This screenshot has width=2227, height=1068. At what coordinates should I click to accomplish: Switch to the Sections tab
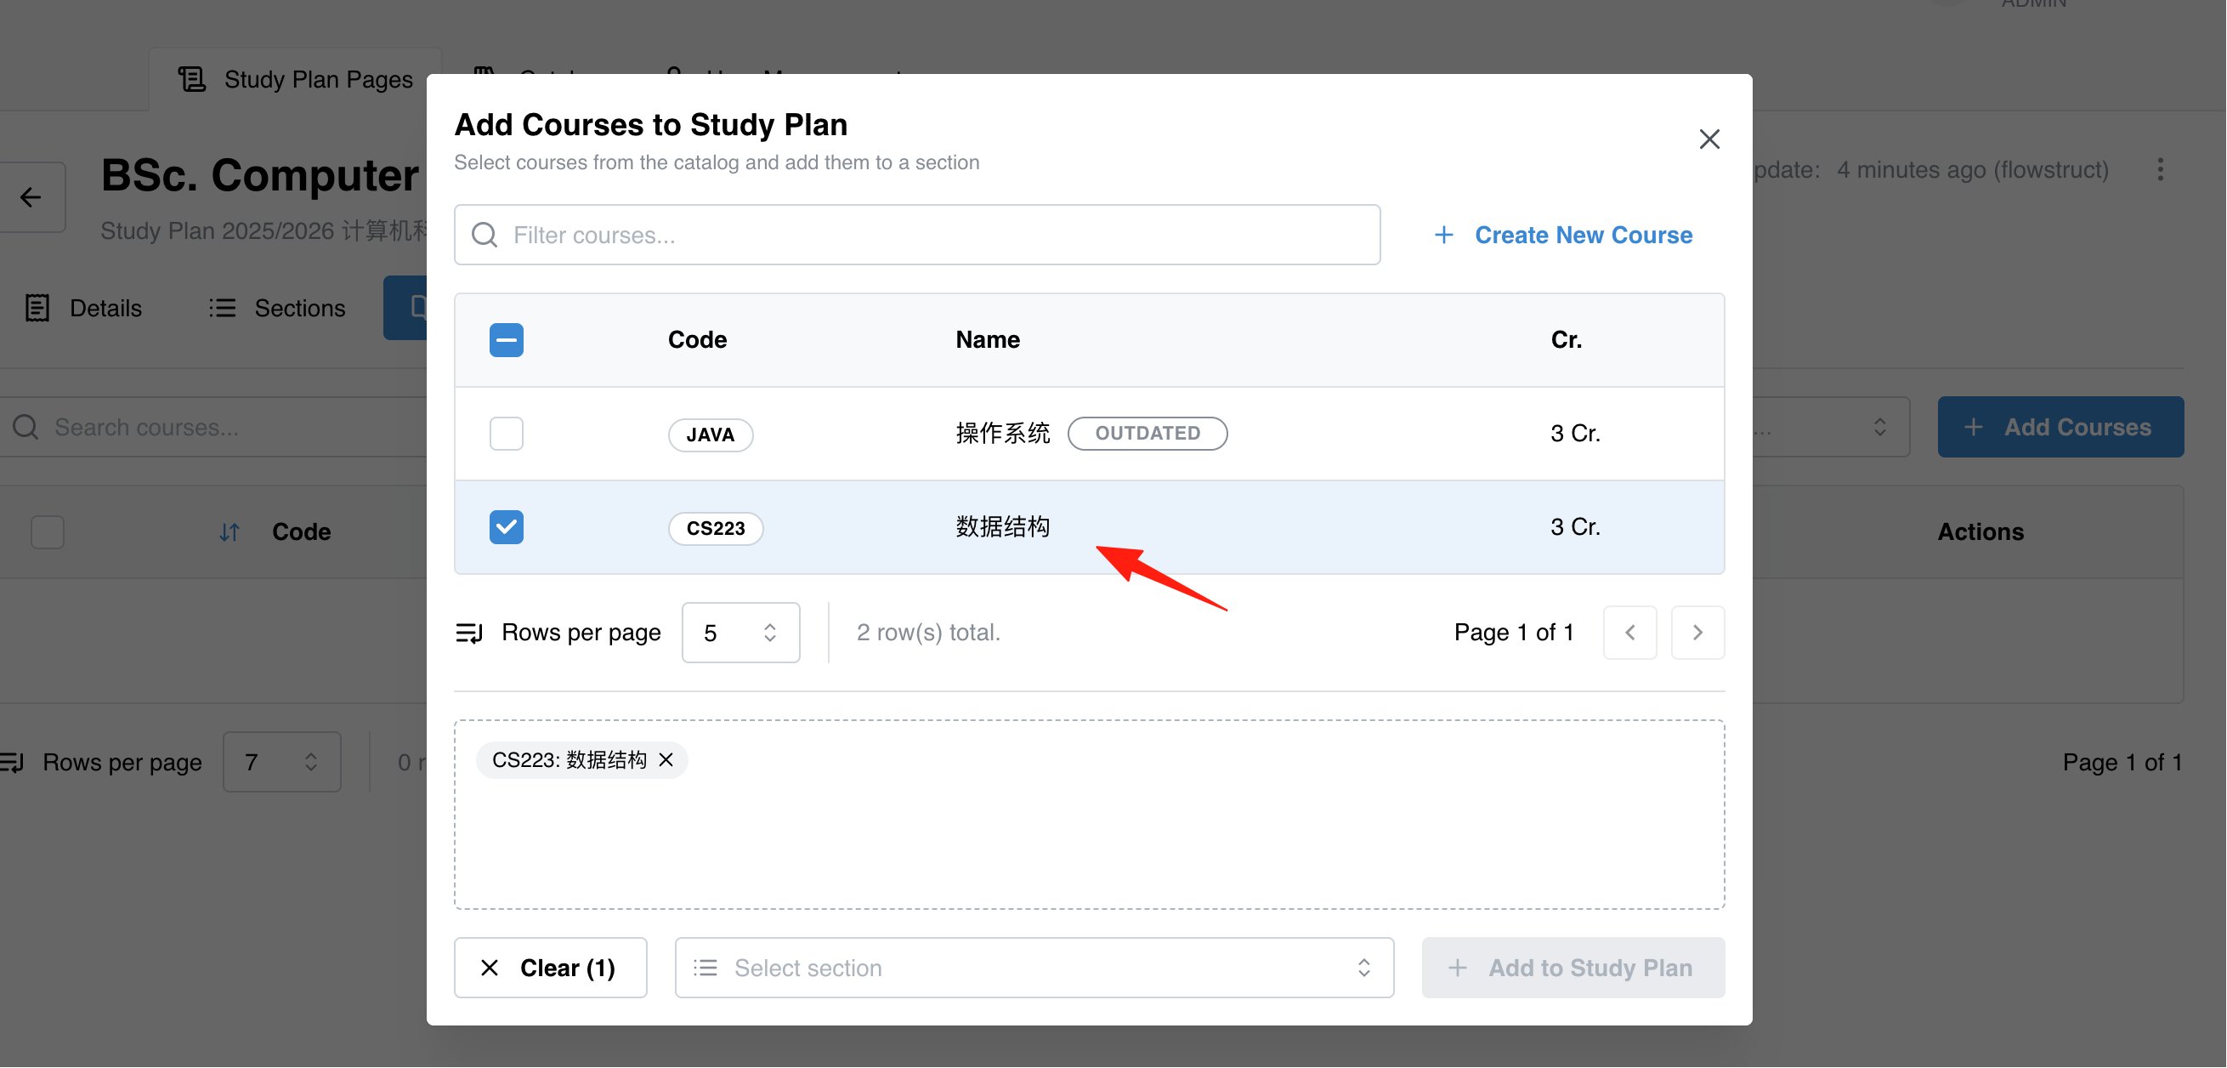[276, 308]
